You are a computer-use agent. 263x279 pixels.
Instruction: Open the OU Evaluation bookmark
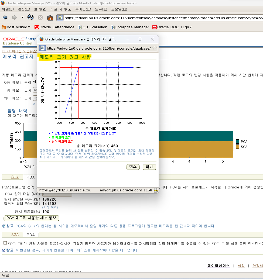[93, 27]
